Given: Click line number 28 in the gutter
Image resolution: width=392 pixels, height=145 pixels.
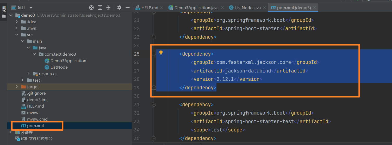Looking at the screenshot, I should (136, 79).
